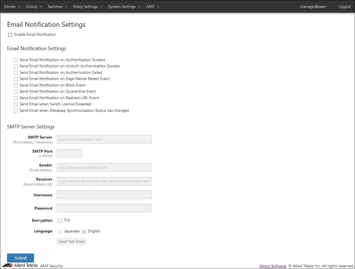Check notification on Authentication Failed
Image resolution: width=355 pixels, height=269 pixels.
16,73
